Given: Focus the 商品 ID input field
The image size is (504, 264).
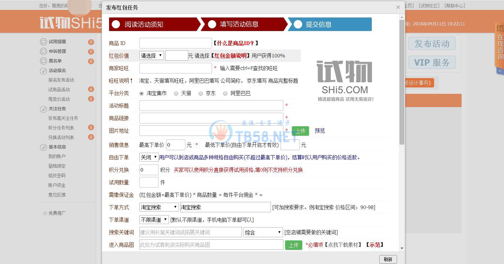Looking at the screenshot, I should coord(176,43).
